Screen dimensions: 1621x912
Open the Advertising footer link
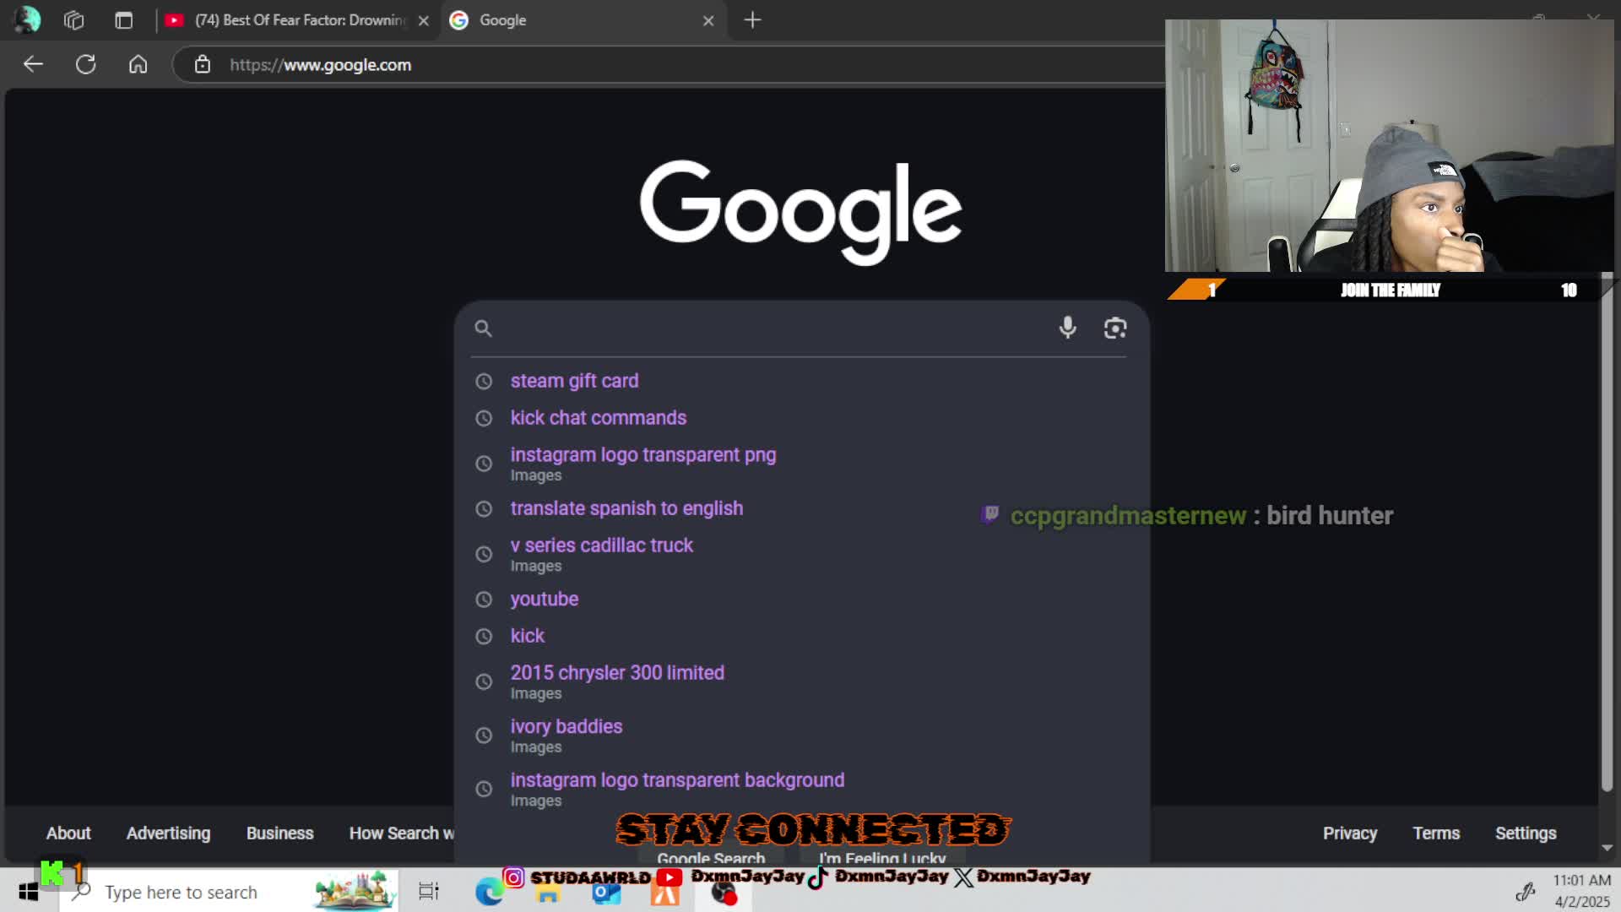pos(168,833)
